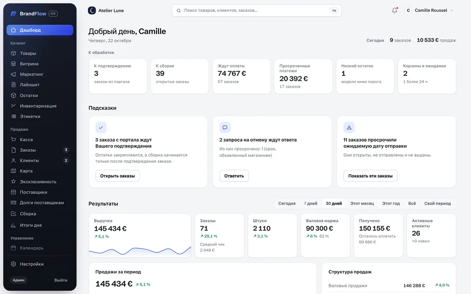Screen dimensions: 471x294
Task: Click the '9 заказов' today summary
Action: tap(400, 40)
